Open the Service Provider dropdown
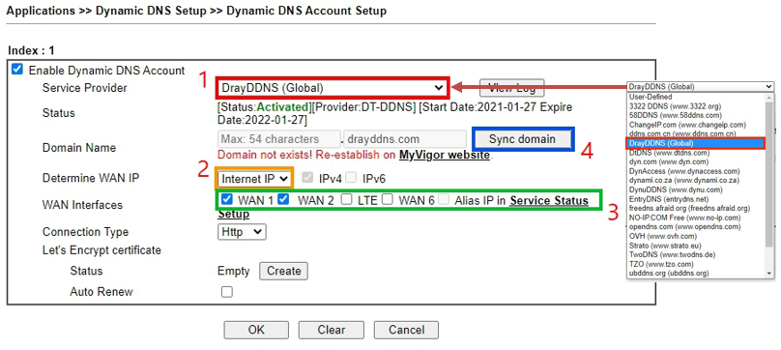 pyautogui.click(x=333, y=88)
